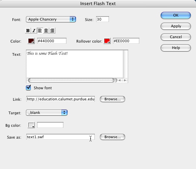Select the align right icon
The height and width of the screenshot is (169, 196).
(52, 30)
